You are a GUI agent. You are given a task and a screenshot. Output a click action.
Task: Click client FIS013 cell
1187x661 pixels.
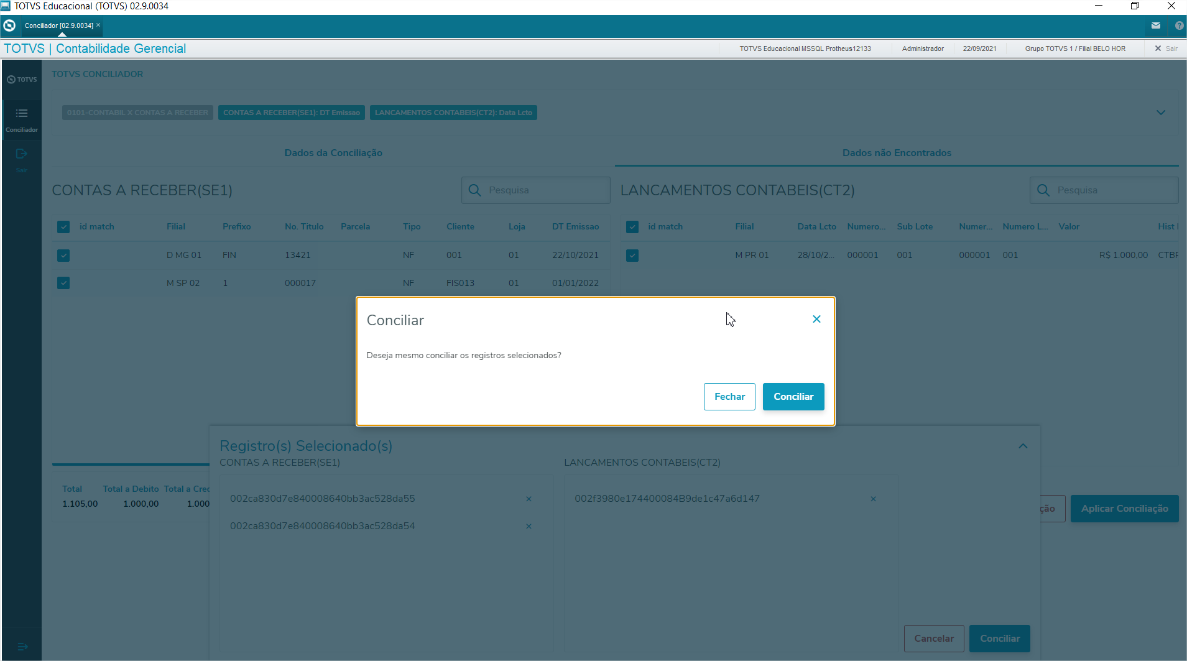460,283
